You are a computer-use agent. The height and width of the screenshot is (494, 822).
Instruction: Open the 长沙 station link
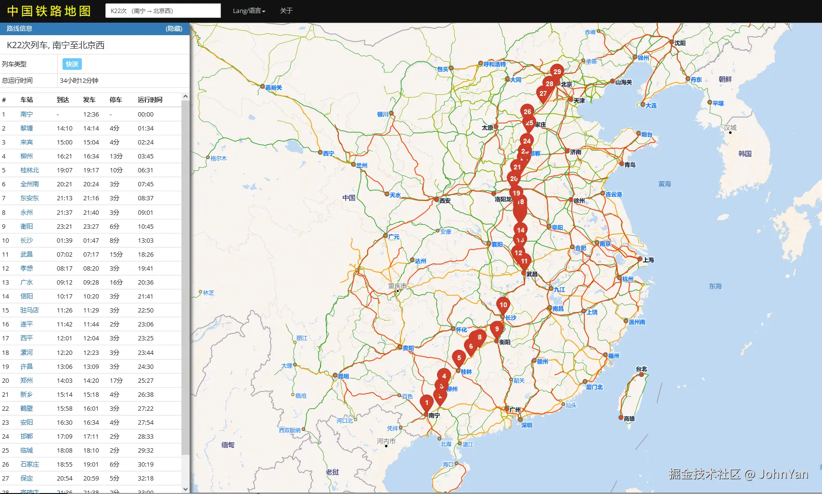[x=26, y=241]
